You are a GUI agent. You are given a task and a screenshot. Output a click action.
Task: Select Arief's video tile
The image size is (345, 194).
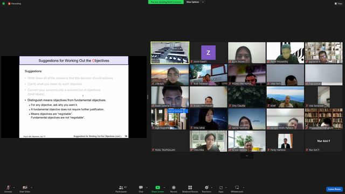tap(285, 97)
